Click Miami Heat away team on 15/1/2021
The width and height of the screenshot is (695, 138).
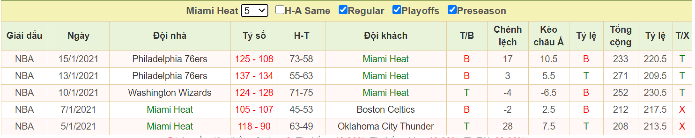coord(386,59)
